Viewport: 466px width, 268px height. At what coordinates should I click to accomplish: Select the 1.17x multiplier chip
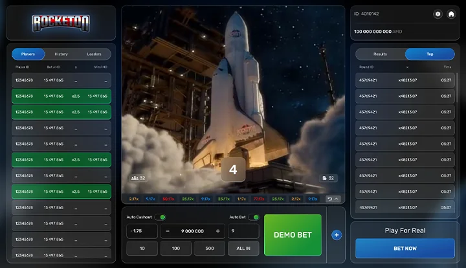(x=241, y=199)
